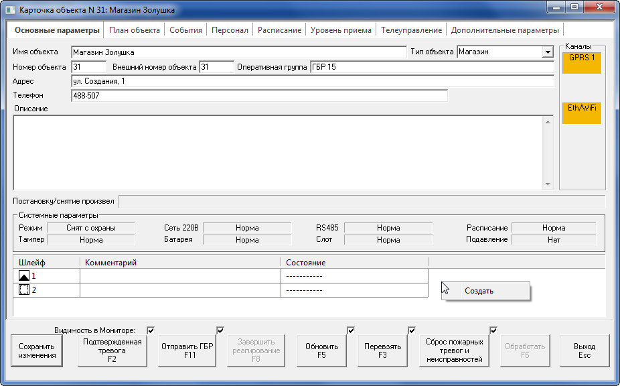This screenshot has width=620, height=386.
Task: Click the 'Обновить F5' button
Action: (321, 350)
